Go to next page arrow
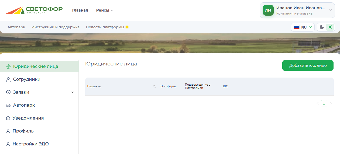This screenshot has height=157, width=340. pos(331,103)
